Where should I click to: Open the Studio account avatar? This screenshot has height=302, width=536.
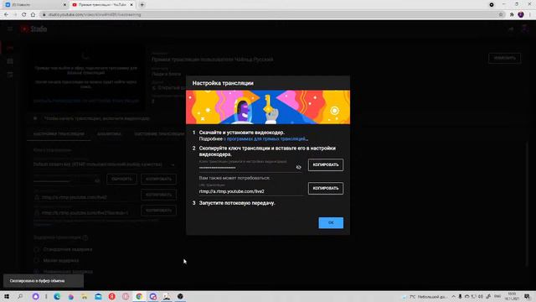click(525, 29)
